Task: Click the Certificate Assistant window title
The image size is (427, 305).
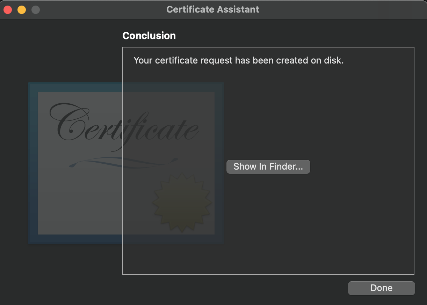Action: coord(213,9)
